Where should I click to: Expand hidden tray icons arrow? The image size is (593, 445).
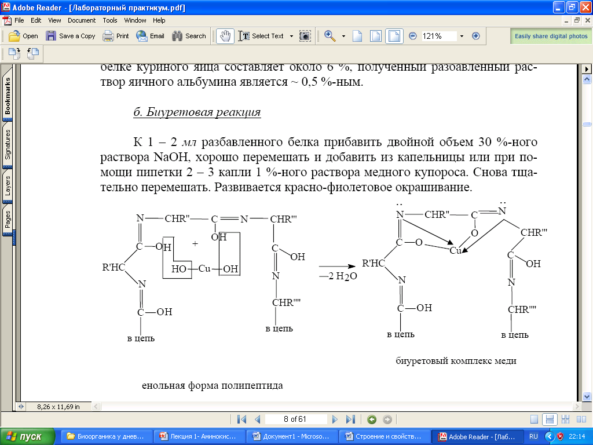(550, 436)
